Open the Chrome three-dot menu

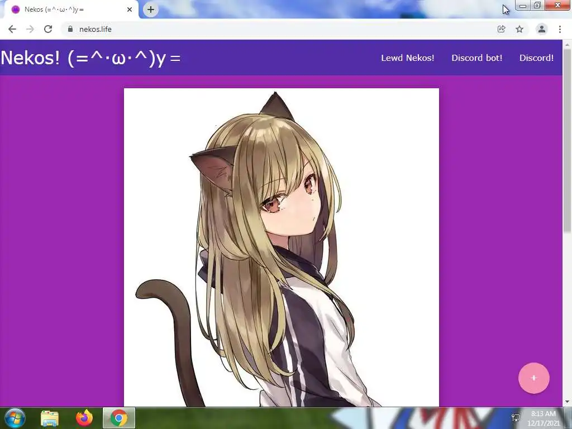click(560, 29)
